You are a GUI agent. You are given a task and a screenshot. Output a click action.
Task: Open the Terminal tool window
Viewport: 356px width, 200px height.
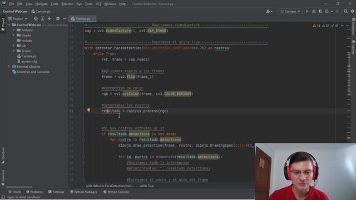(56, 192)
